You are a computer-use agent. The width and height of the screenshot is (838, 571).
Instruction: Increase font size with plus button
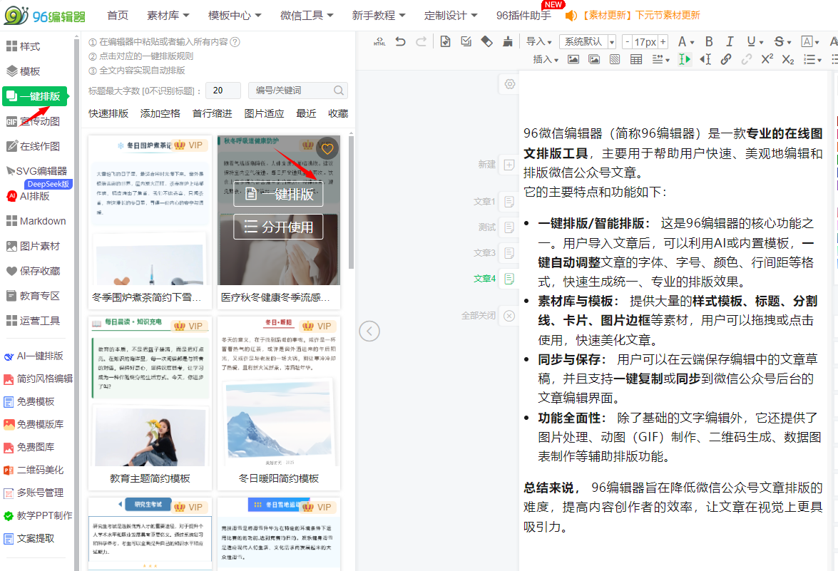click(663, 42)
